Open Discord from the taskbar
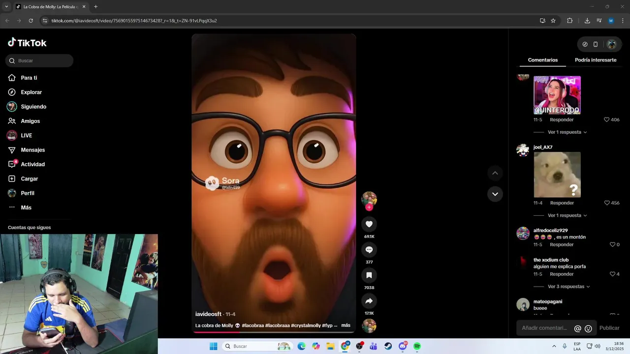Viewport: 630px width, 354px height. (403, 346)
